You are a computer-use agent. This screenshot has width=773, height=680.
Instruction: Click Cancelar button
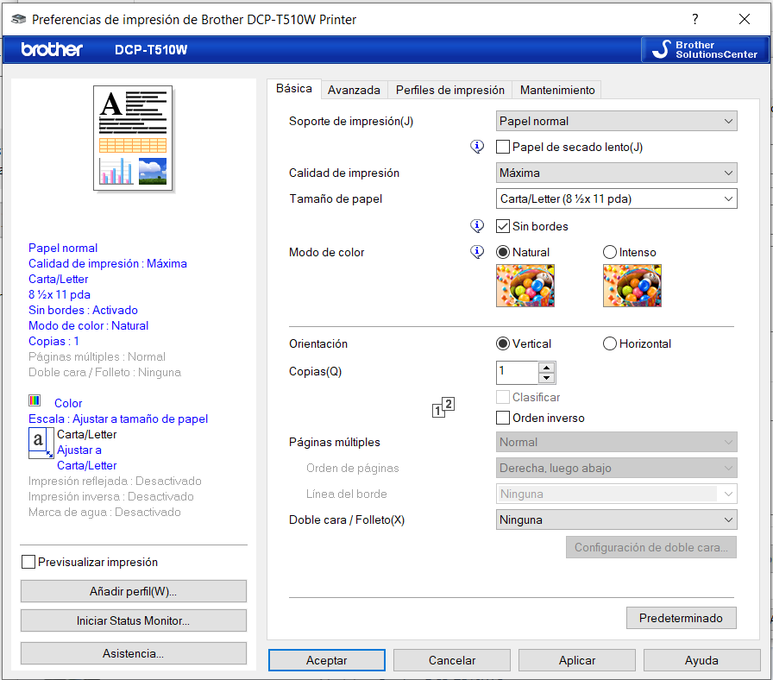click(452, 660)
